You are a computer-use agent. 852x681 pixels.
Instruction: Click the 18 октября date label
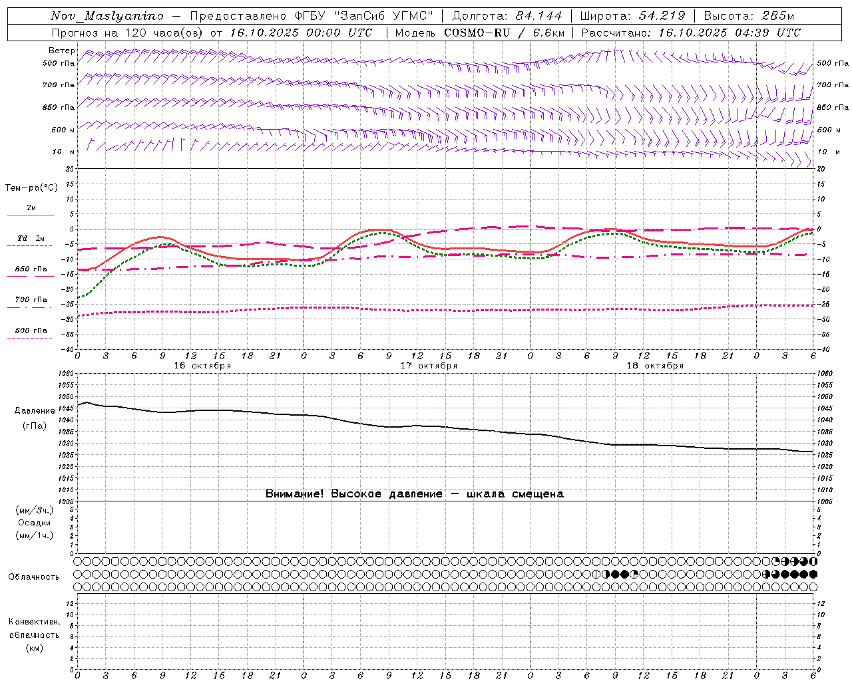pyautogui.click(x=655, y=366)
